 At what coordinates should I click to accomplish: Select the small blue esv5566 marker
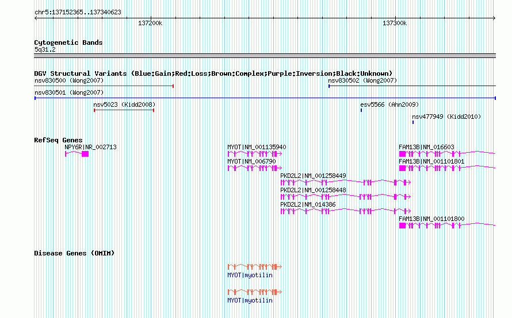(x=361, y=110)
